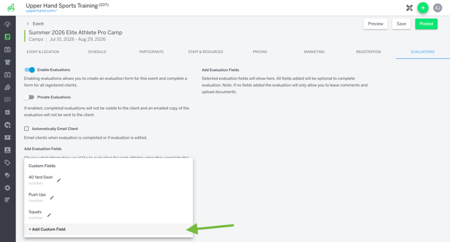The height and width of the screenshot is (242, 450).
Task: Open the chat message bubble sidebar icon
Action: pyautogui.click(x=8, y=100)
